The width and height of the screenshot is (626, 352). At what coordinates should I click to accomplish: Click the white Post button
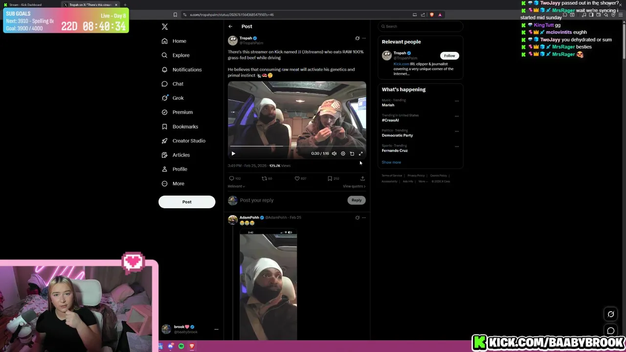187,202
